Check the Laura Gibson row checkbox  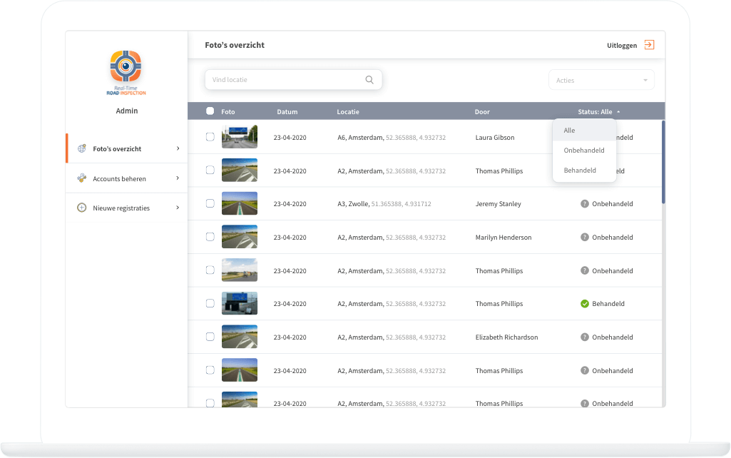[x=210, y=137]
